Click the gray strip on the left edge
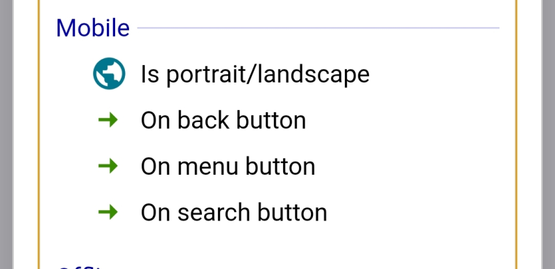Screen dimensions: 555x269 click(6, 134)
